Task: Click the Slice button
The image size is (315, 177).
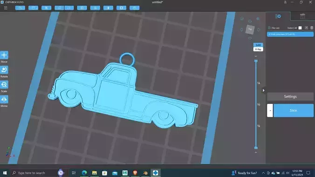Action: tap(293, 110)
